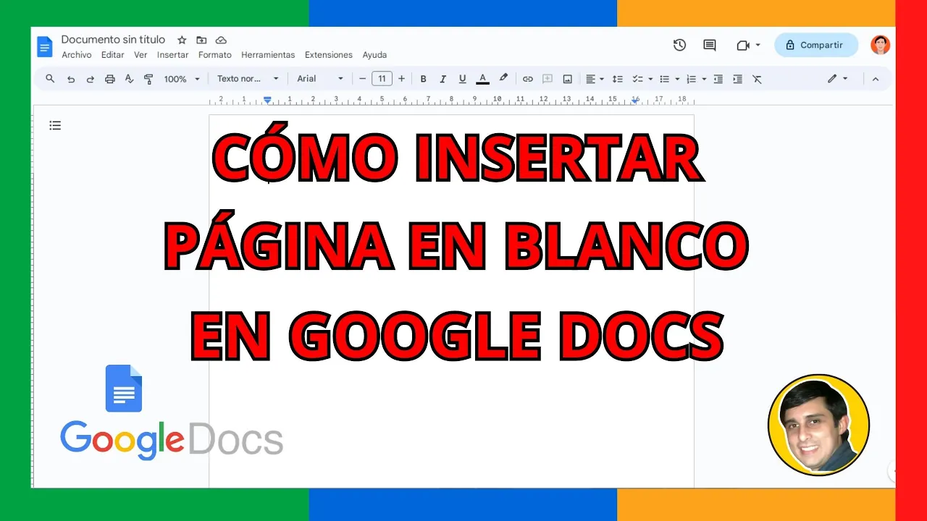Image resolution: width=927 pixels, height=521 pixels.
Task: Open the version history clock icon
Action: [679, 45]
